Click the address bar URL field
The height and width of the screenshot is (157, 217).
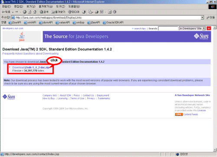(x=108, y=18)
